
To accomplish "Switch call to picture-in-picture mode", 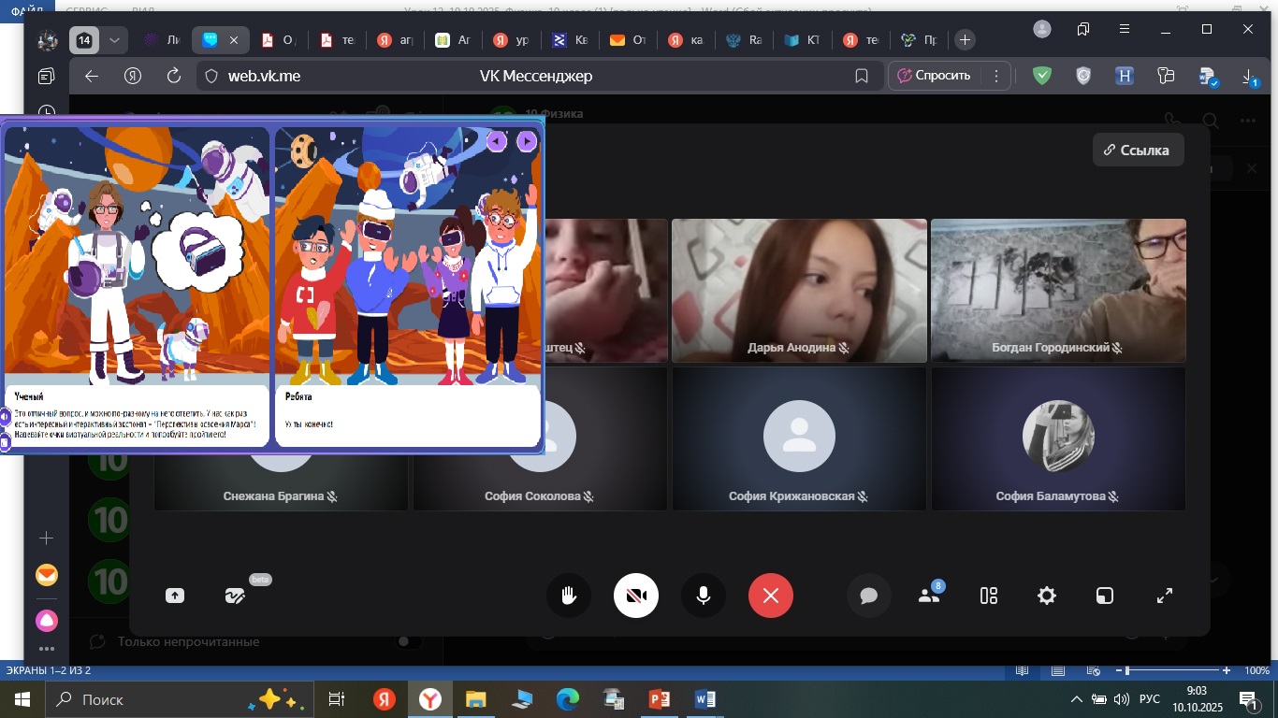I will click(x=1105, y=596).
